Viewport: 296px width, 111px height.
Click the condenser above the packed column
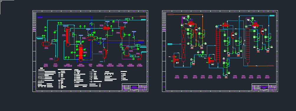[191, 24]
